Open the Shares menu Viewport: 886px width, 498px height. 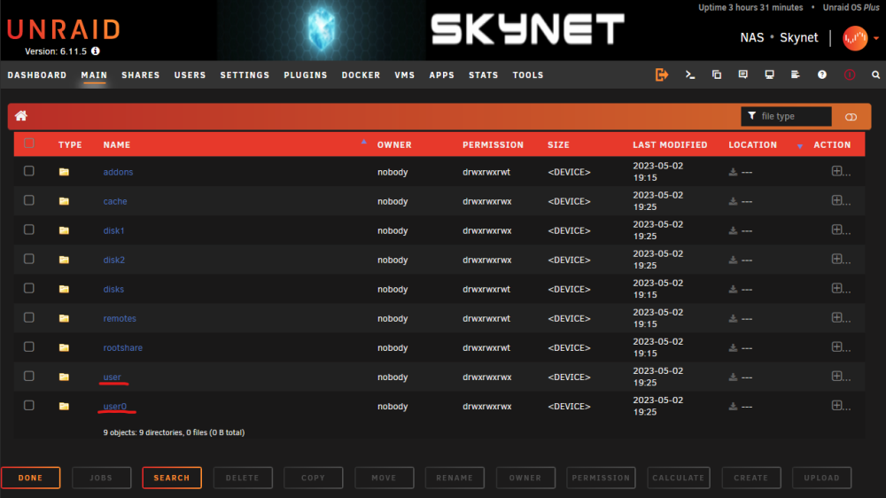[x=141, y=75]
